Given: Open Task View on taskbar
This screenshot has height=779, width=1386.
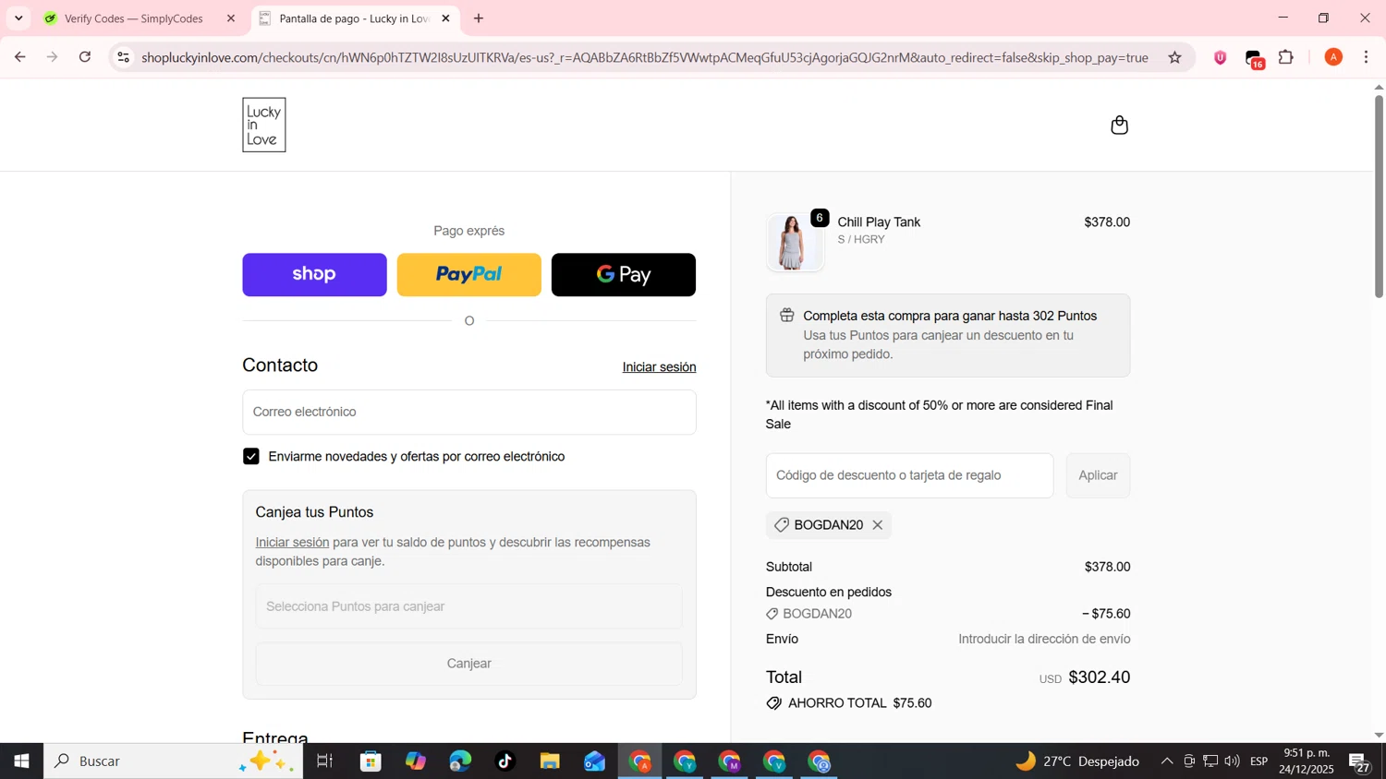Looking at the screenshot, I should (324, 761).
